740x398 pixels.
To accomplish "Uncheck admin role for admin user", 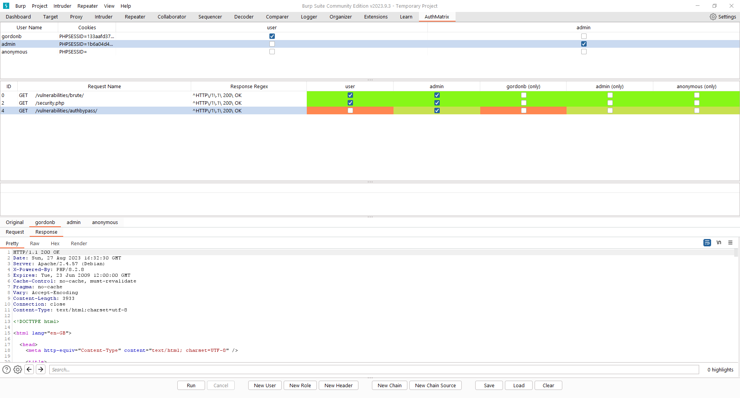I will tap(584, 44).
